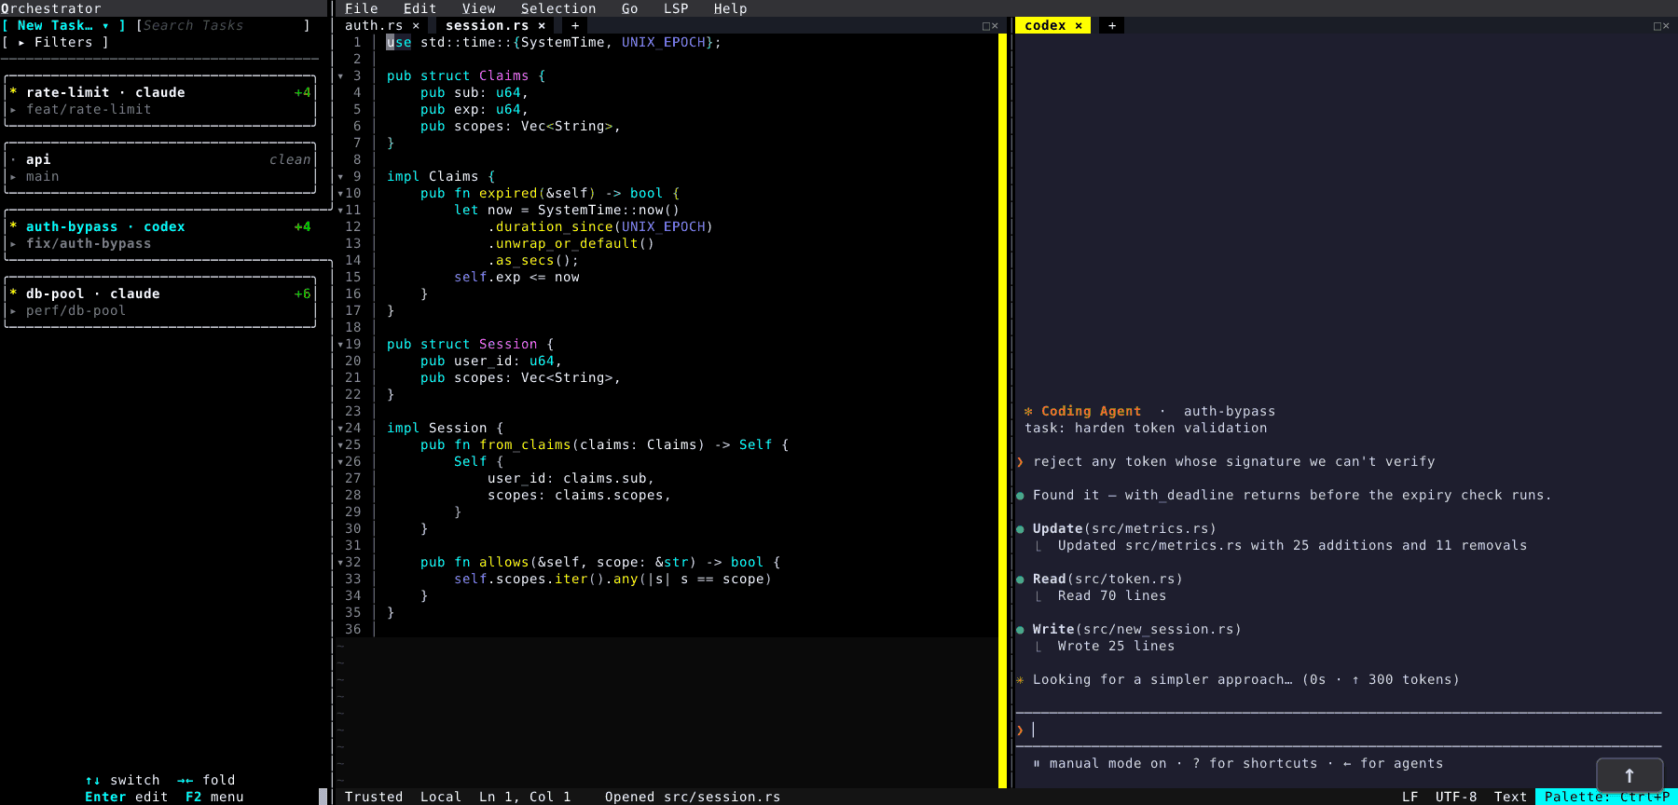Switch to the auth.rs tab
The width and height of the screenshot is (1678, 805).
(374, 25)
